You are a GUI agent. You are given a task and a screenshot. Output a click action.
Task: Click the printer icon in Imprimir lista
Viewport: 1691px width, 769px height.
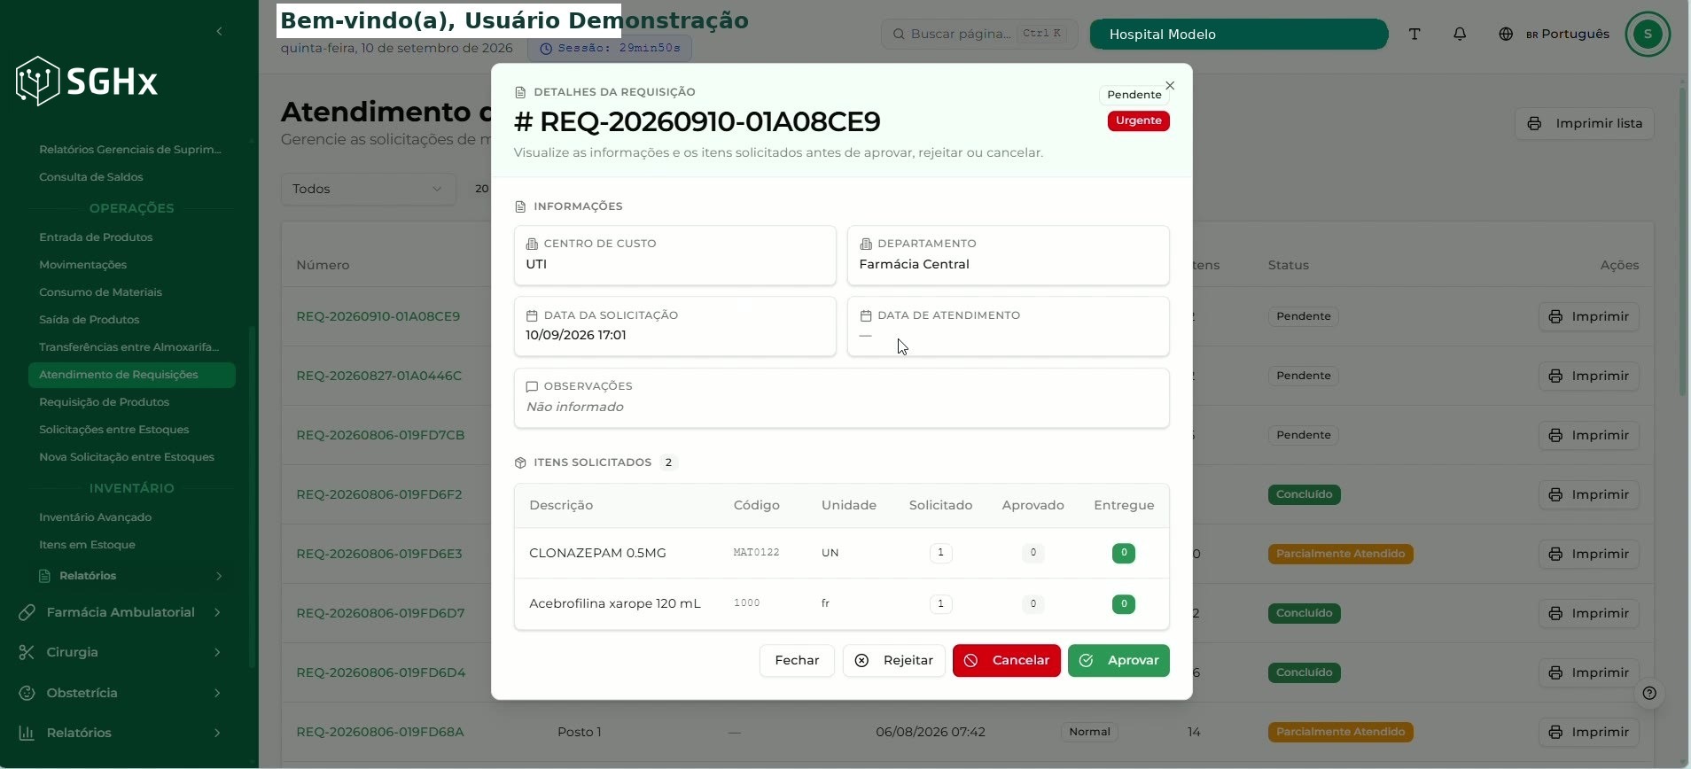(1534, 123)
